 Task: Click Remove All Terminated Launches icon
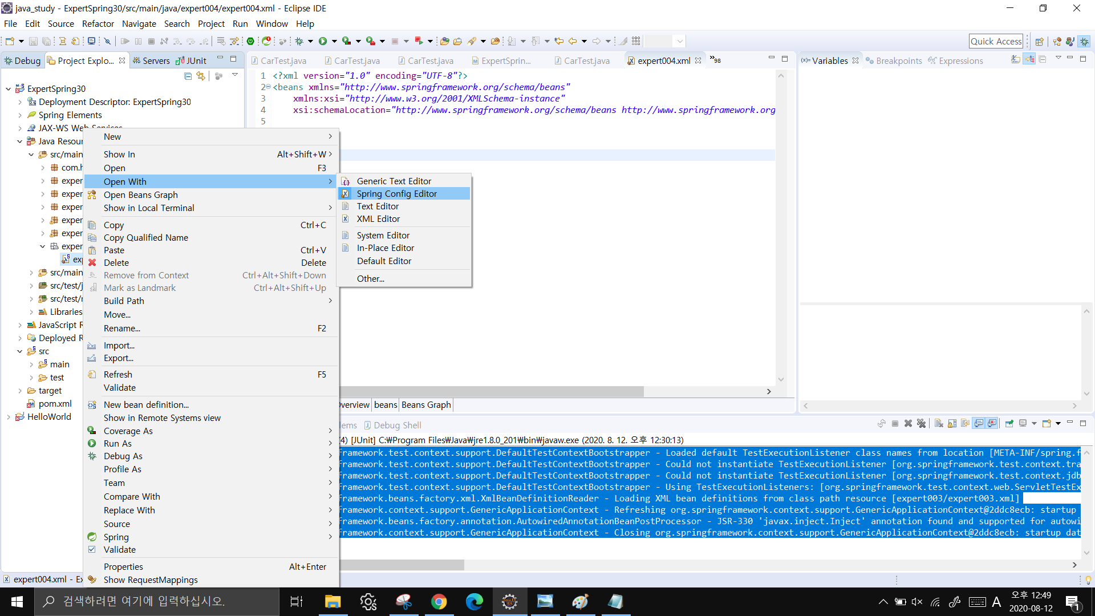pos(921,423)
